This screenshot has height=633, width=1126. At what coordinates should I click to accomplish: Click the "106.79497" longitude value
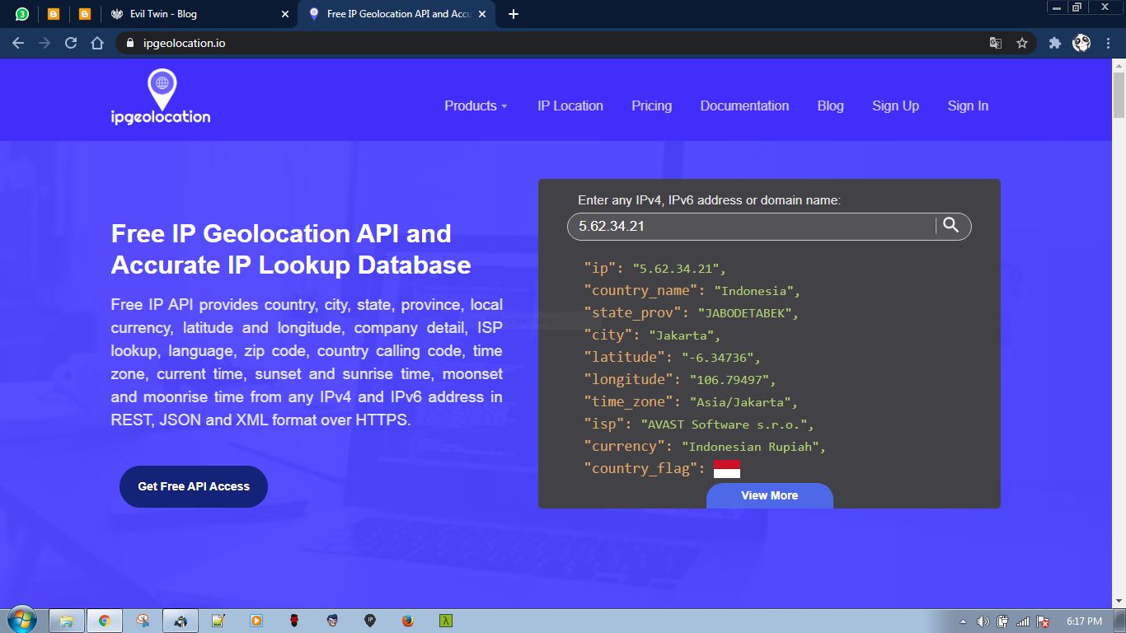(x=729, y=380)
